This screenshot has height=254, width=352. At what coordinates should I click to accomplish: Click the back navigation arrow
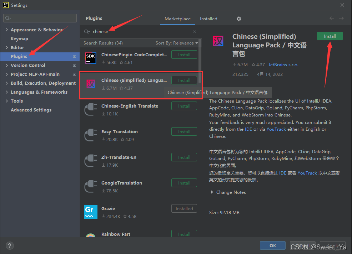(332, 19)
